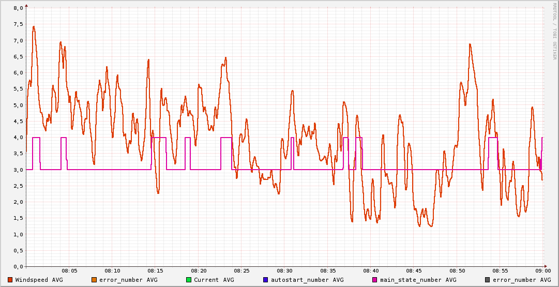Select the 08:45 time axis label
This screenshot has width=559, height=287.
click(x=414, y=270)
